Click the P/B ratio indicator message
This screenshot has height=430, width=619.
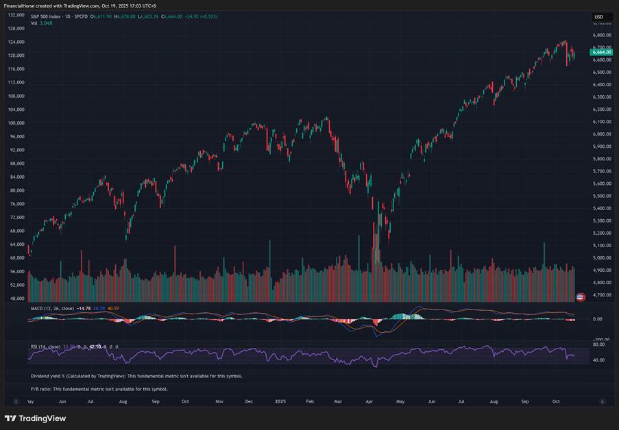click(x=99, y=389)
